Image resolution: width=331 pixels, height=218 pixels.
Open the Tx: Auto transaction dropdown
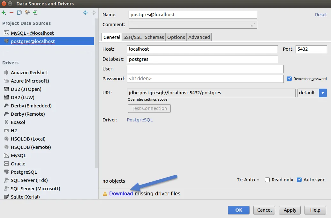coord(248,180)
